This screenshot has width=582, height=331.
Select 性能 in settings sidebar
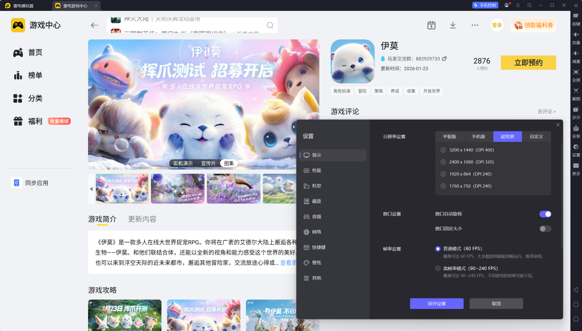[333, 171]
